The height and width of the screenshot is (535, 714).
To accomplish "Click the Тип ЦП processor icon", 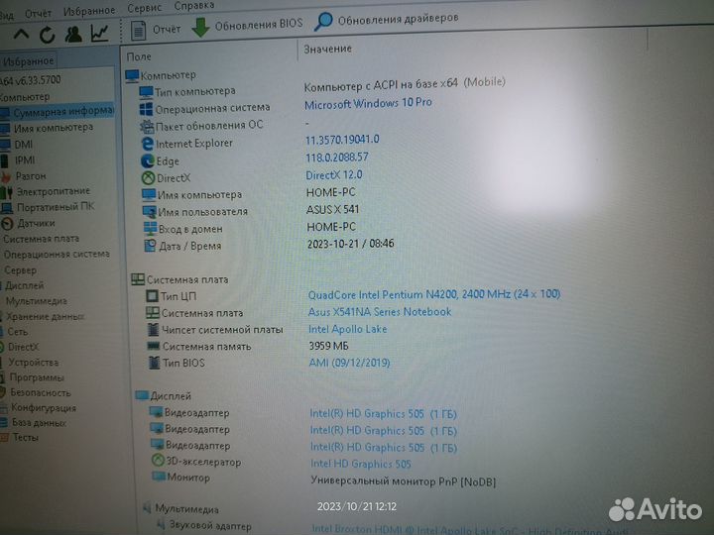I will coord(152,296).
